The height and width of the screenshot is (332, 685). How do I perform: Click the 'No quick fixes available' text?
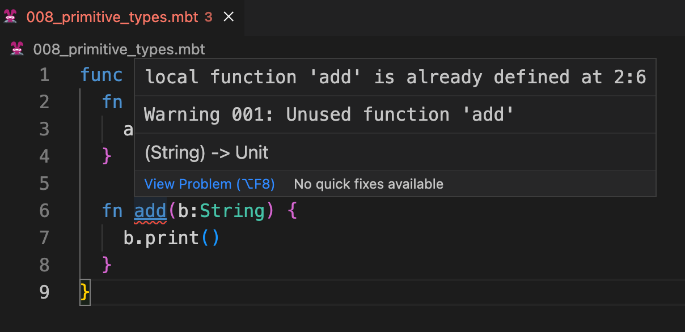pos(369,184)
